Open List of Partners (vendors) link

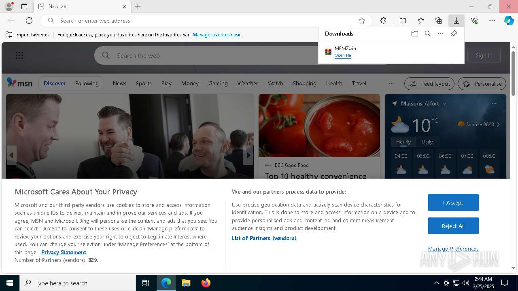click(264, 238)
